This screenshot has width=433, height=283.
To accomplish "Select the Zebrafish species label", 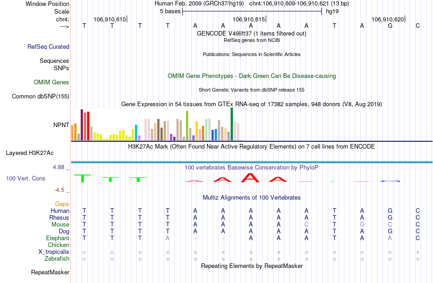I will (x=57, y=259).
